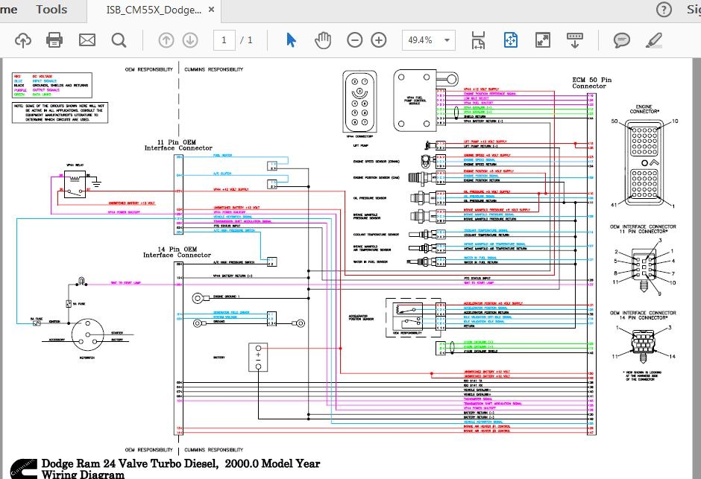Open the search magnifier tool
The image size is (701, 479).
[119, 40]
